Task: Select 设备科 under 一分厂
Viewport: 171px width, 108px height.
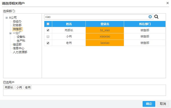Action: [x=21, y=37]
